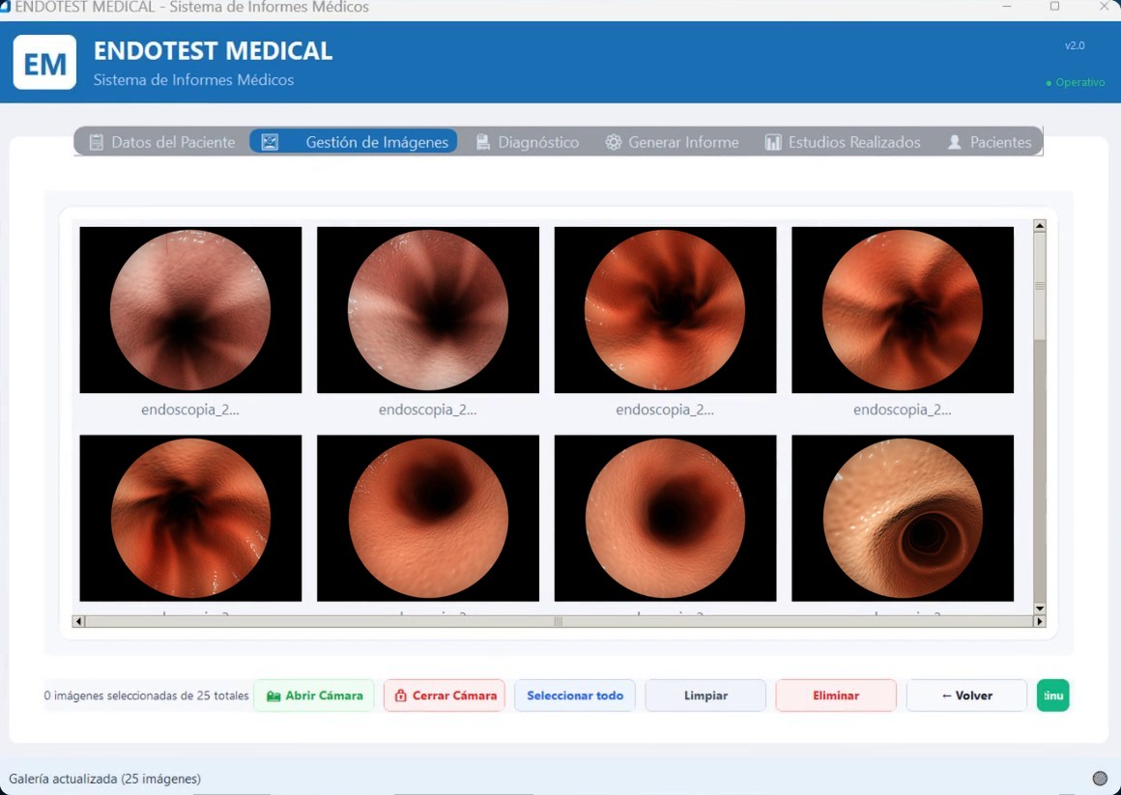Click the "endoscopia_2..." label under the fourth thumbnail
Image resolution: width=1121 pixels, height=795 pixels.
903,410
